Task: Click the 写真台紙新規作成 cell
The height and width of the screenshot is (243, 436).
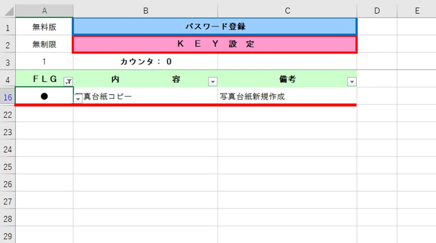Action: tap(287, 96)
